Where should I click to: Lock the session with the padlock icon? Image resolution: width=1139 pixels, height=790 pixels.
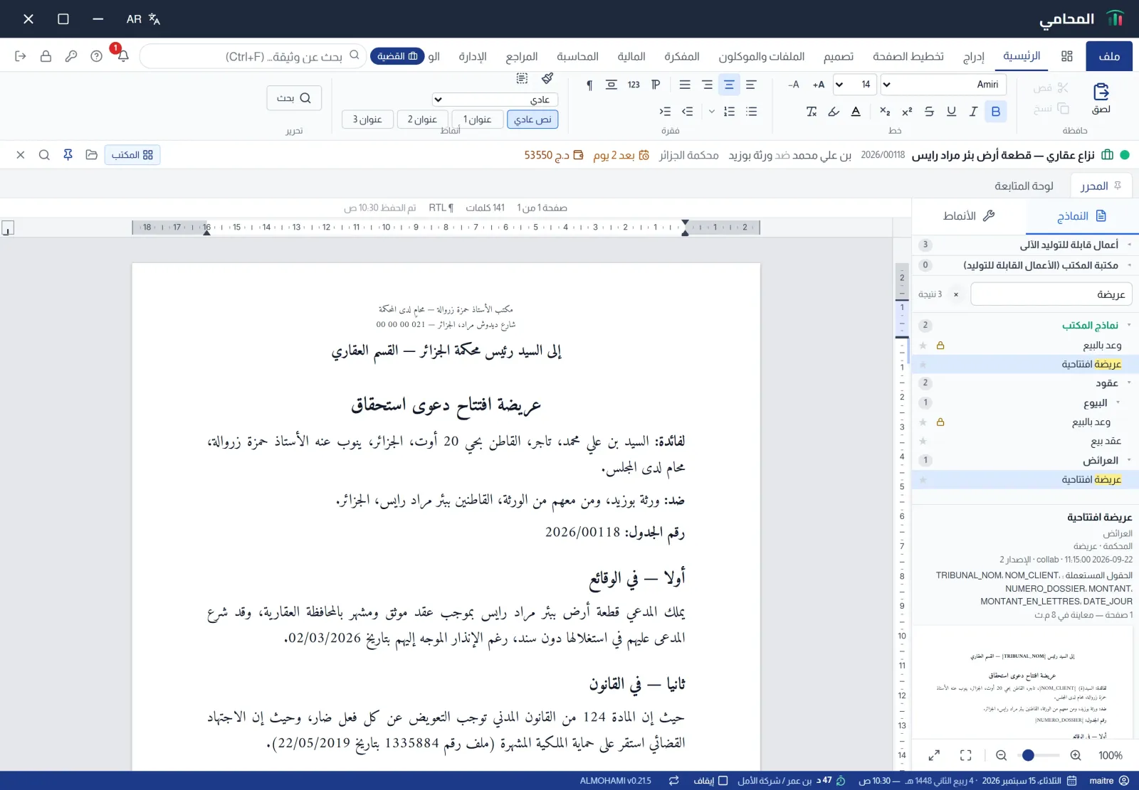pyautogui.click(x=46, y=56)
